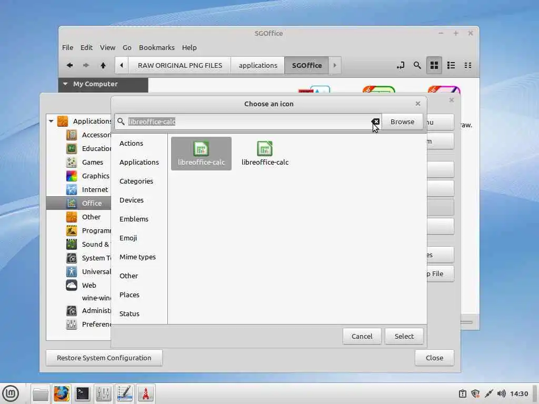Image resolution: width=539 pixels, height=404 pixels.
Task: Open the terminal from the panel
Action: (83, 393)
